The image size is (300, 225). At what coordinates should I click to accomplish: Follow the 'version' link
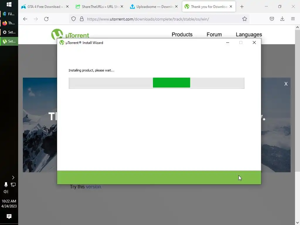94,187
